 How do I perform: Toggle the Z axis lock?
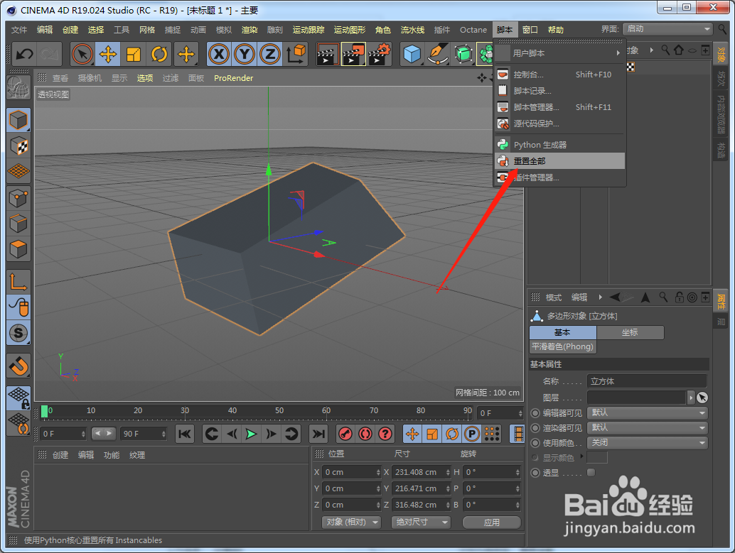(269, 55)
